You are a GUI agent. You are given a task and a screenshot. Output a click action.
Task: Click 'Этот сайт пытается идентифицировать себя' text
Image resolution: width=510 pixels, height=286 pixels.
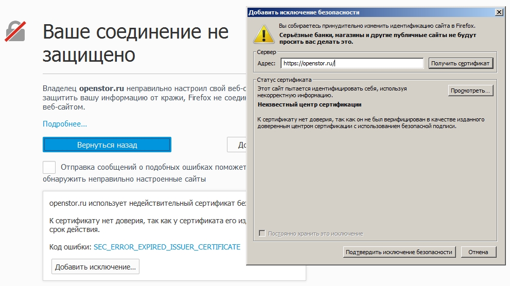[332, 92]
